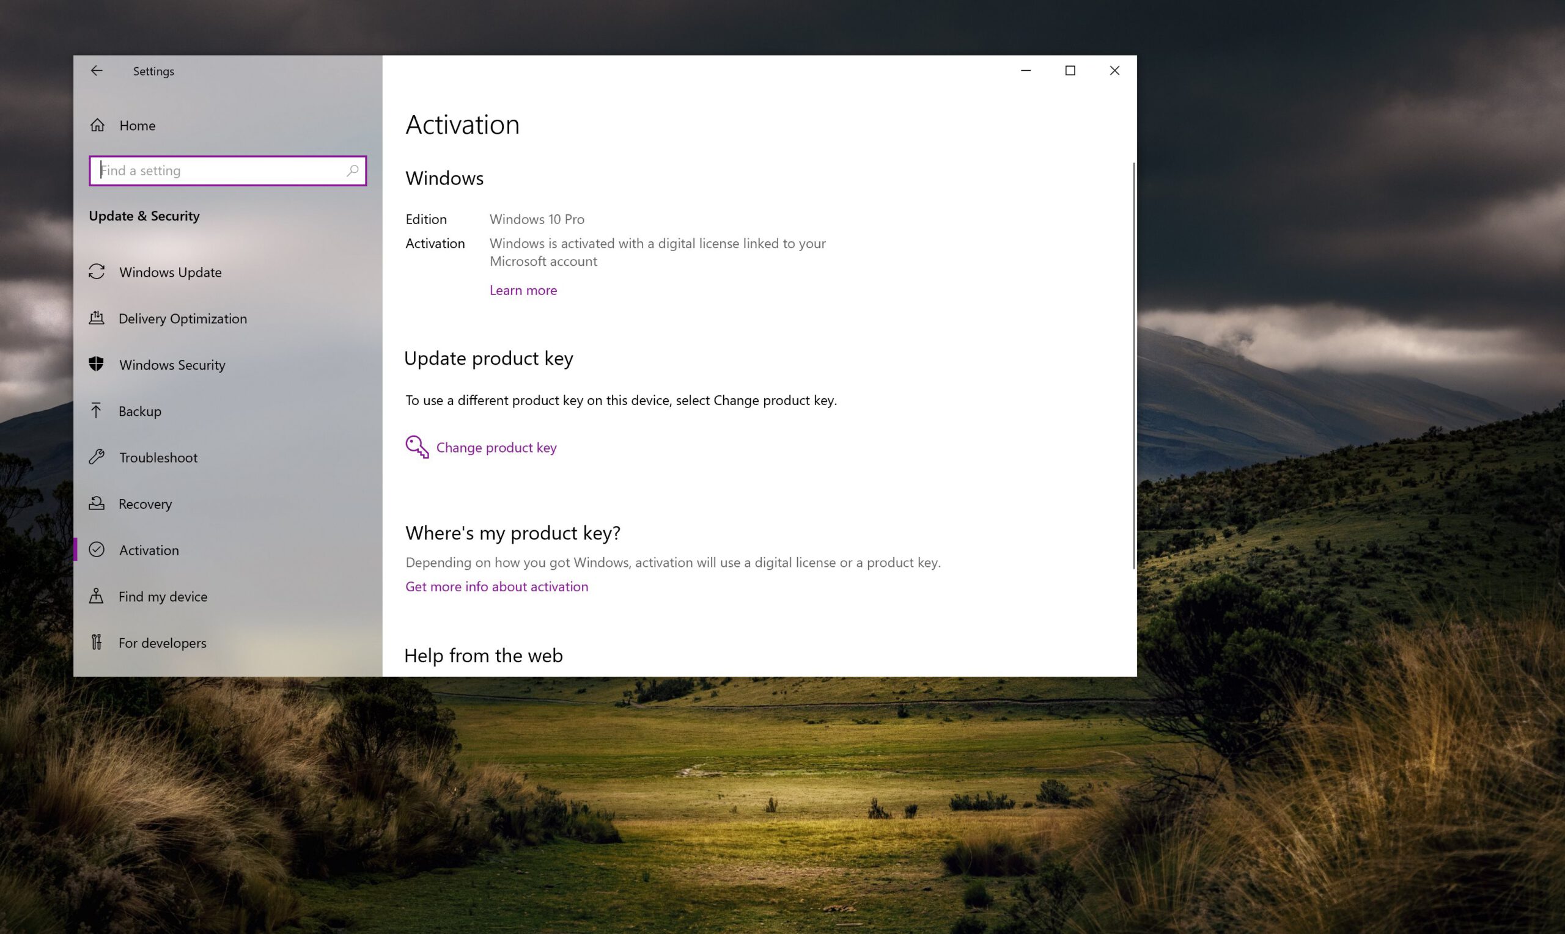Click the Find my device person icon

[97, 596]
